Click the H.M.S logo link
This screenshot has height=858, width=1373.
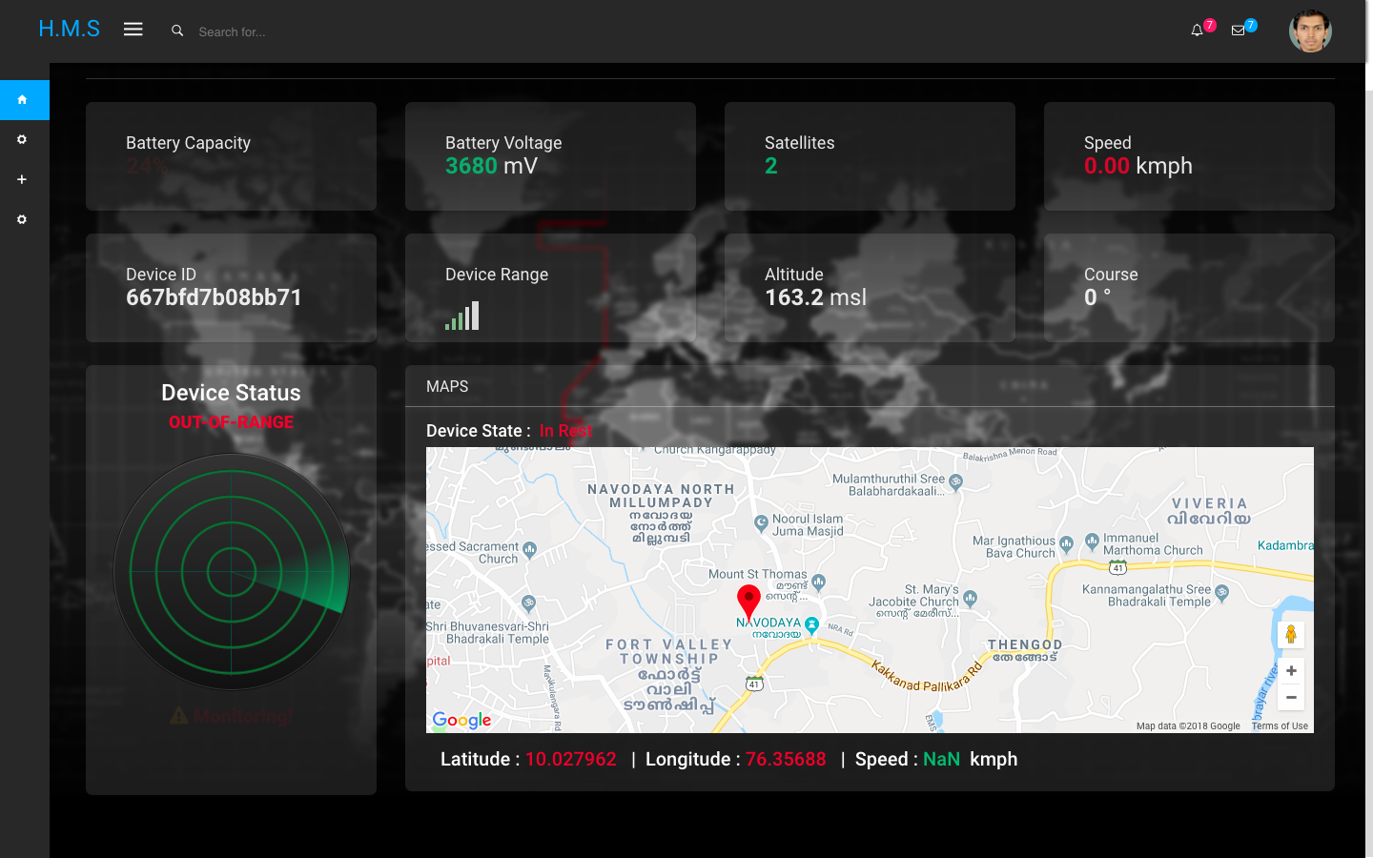click(69, 30)
